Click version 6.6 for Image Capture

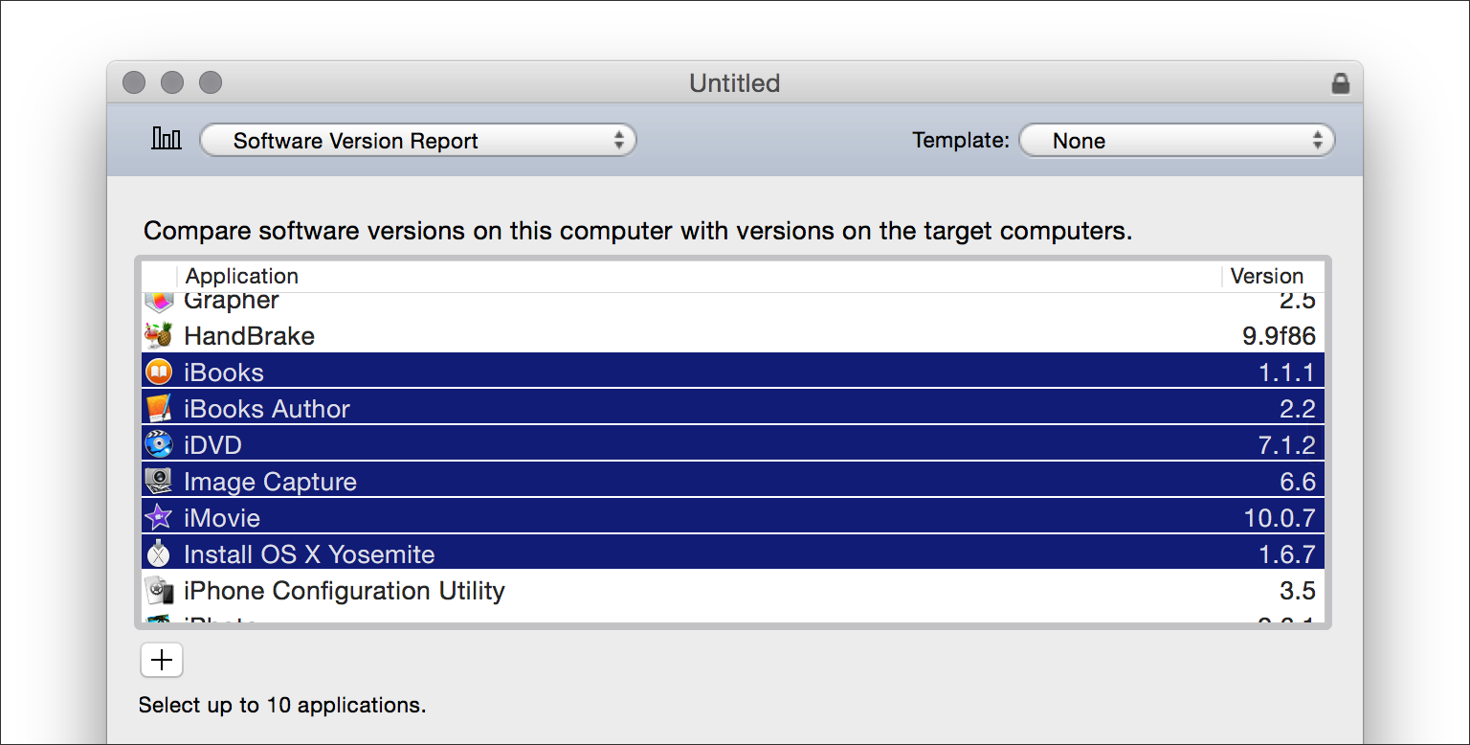[1297, 482]
